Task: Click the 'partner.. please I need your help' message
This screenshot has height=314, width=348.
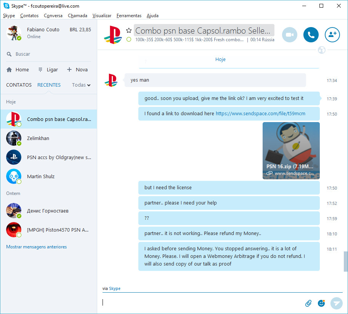Action: pyautogui.click(x=229, y=203)
